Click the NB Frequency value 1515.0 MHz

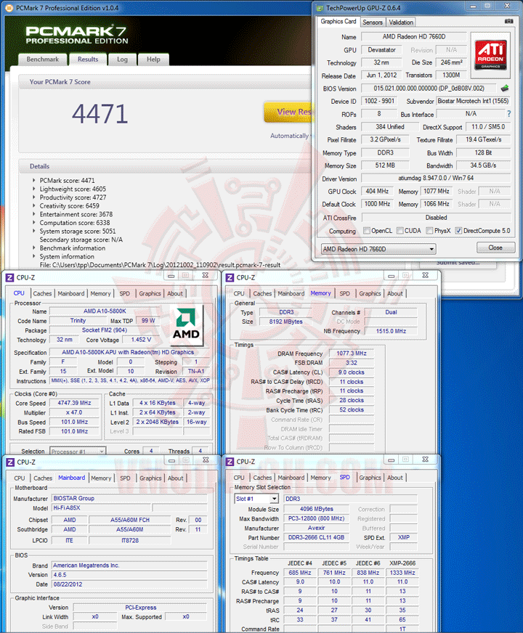(x=391, y=331)
